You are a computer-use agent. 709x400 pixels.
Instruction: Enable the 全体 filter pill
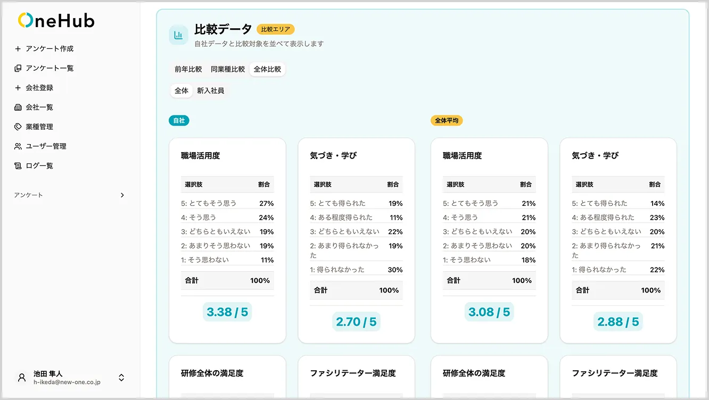click(x=181, y=90)
